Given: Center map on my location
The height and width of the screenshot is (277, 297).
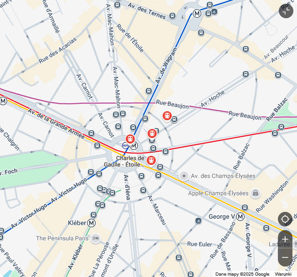Looking at the screenshot, I should (285, 219).
